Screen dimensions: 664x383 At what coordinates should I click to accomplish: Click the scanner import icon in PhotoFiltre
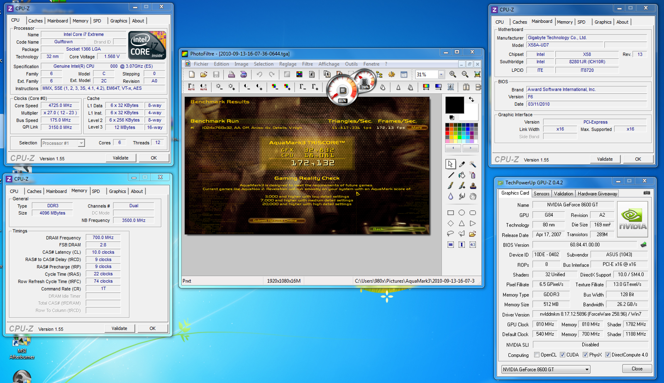pos(244,75)
